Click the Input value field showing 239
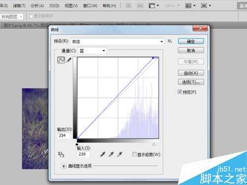Image resolution: width=247 pixels, height=185 pixels. [83, 154]
